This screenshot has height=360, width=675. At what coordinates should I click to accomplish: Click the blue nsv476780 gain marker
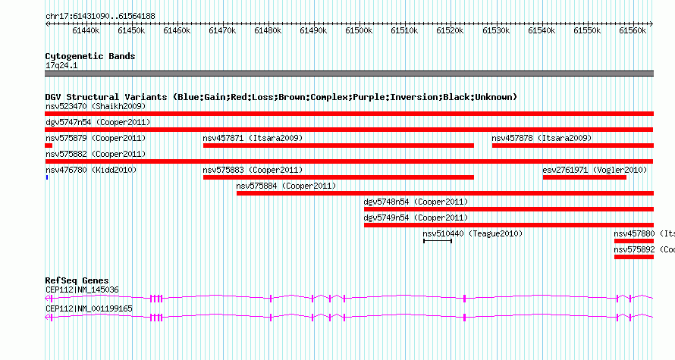click(x=47, y=177)
